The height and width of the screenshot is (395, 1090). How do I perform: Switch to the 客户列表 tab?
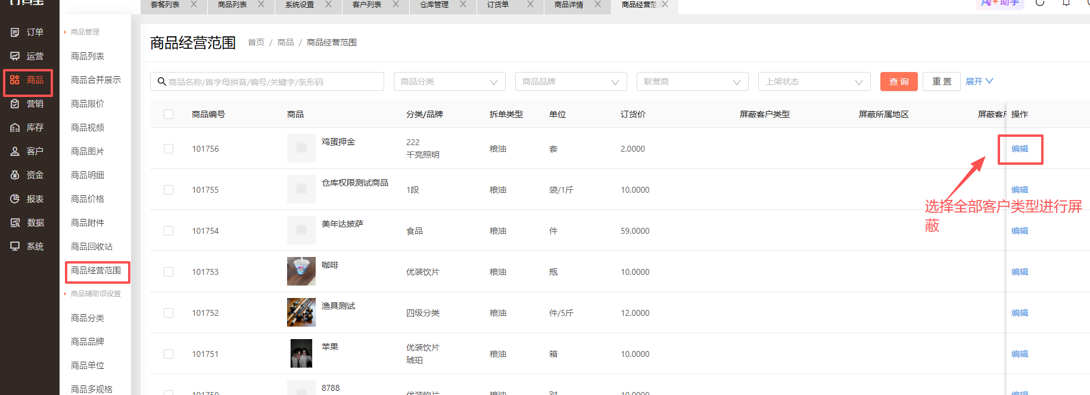367,4
